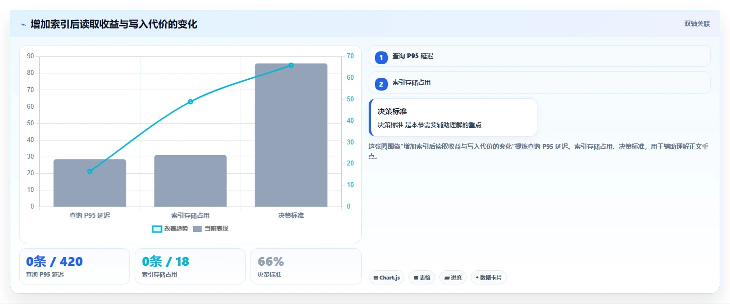Select the 索引存储占用 bar in chart

[190, 181]
